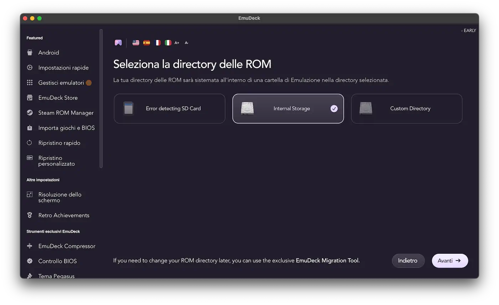
Task: Increase font size with A+
Action: point(177,43)
